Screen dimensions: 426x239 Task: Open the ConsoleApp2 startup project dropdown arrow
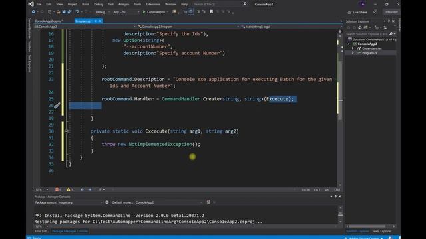(168, 12)
